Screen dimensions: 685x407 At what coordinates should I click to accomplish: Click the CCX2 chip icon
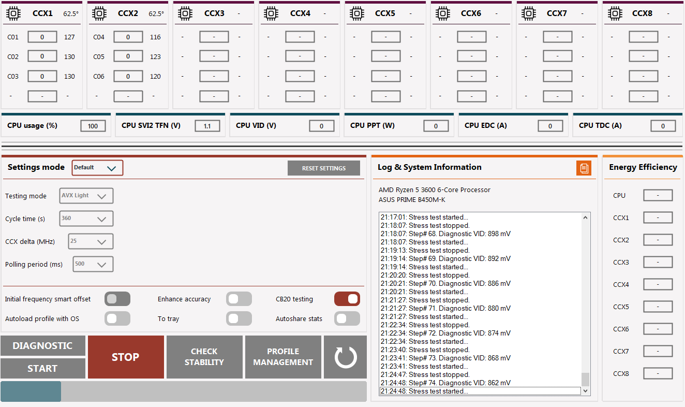pos(98,13)
